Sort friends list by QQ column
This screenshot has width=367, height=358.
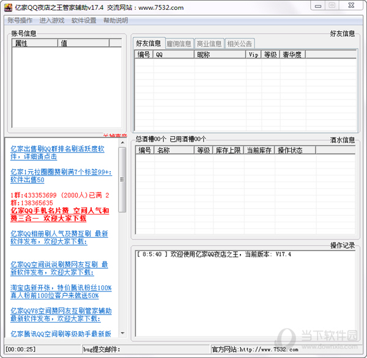174,54
